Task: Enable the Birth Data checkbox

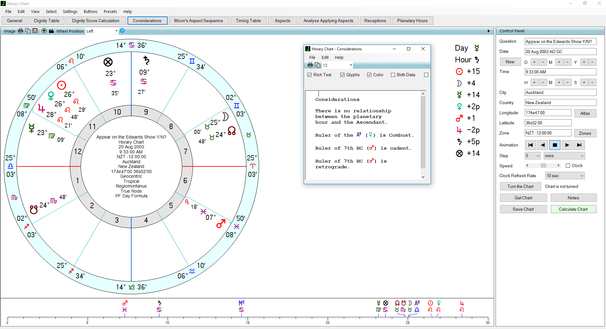Action: pyautogui.click(x=393, y=75)
